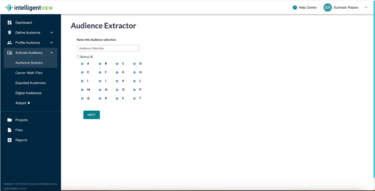Viewport: 375px width, 191px height.
Task: Click the Subhash Rajeev user name
Action: [x=346, y=8]
